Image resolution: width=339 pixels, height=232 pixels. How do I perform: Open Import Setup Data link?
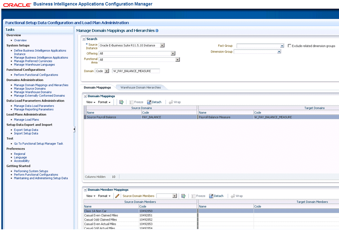coord(26,133)
